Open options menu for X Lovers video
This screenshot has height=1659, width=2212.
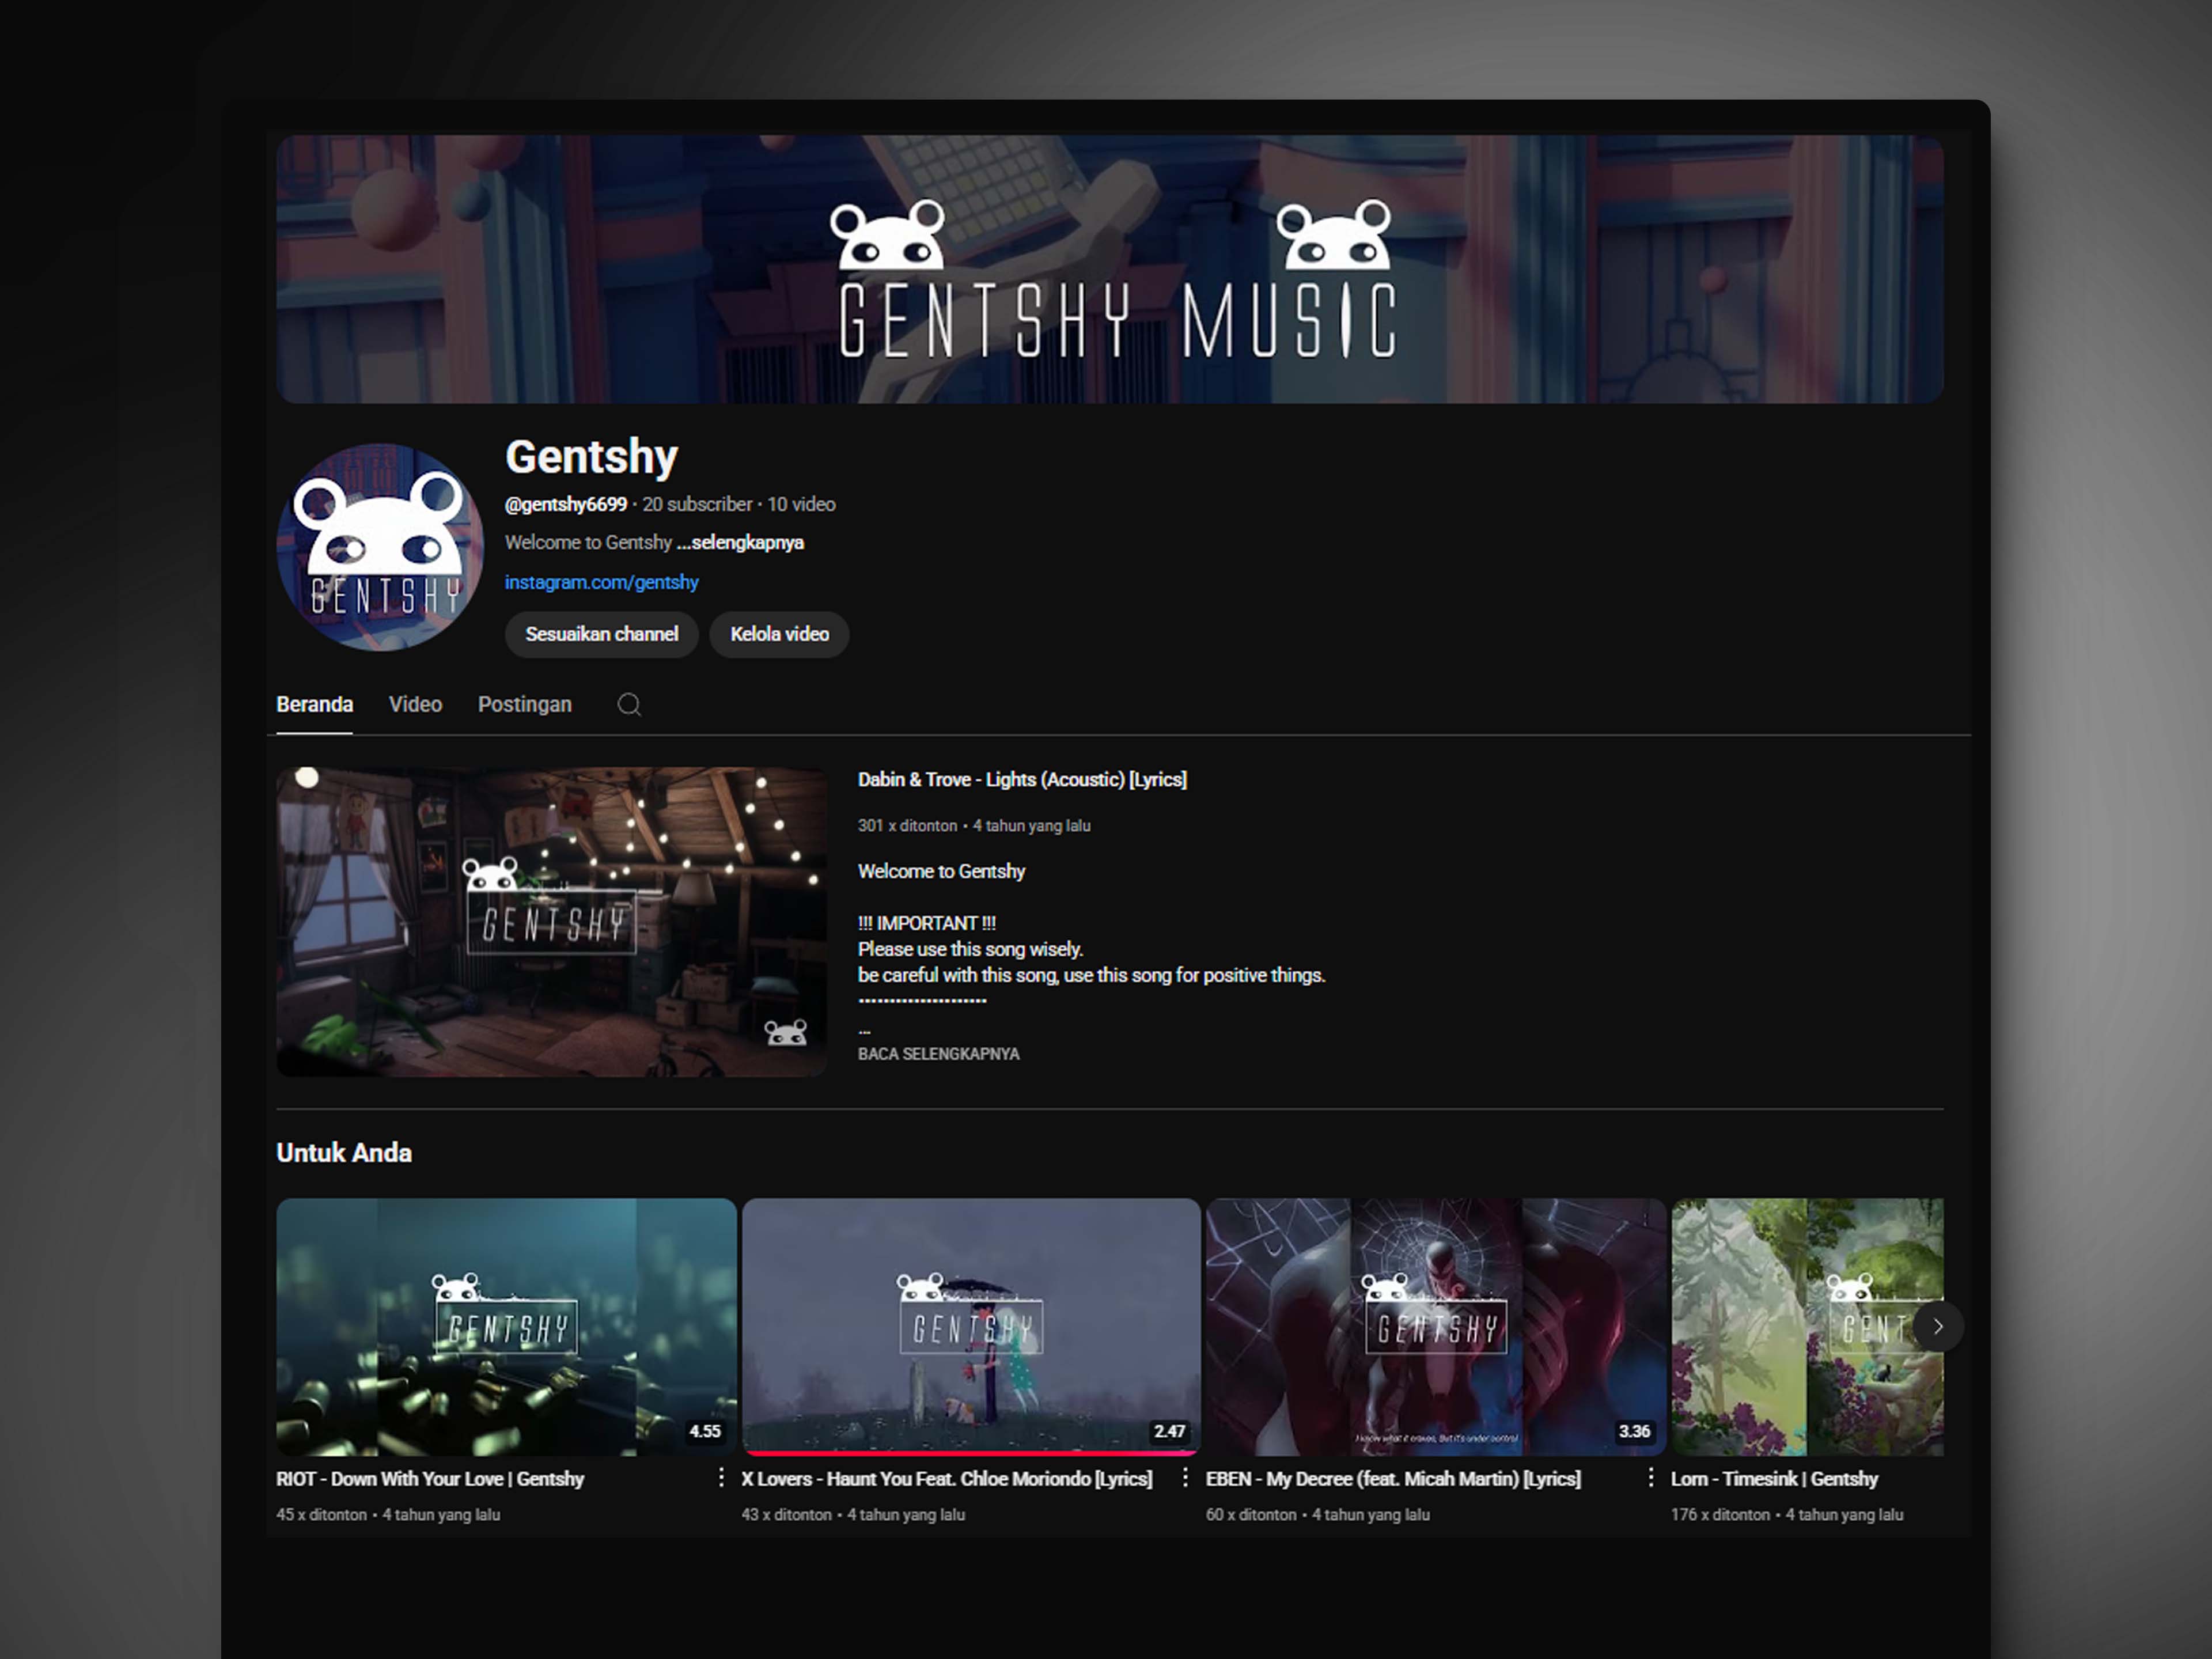(1185, 1478)
